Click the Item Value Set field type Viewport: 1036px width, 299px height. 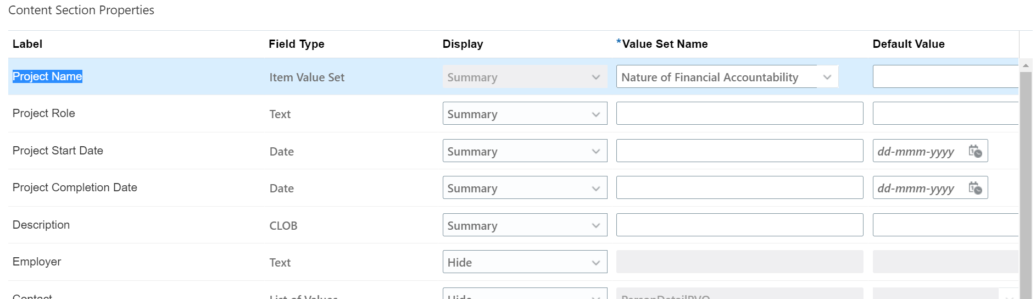click(x=307, y=77)
